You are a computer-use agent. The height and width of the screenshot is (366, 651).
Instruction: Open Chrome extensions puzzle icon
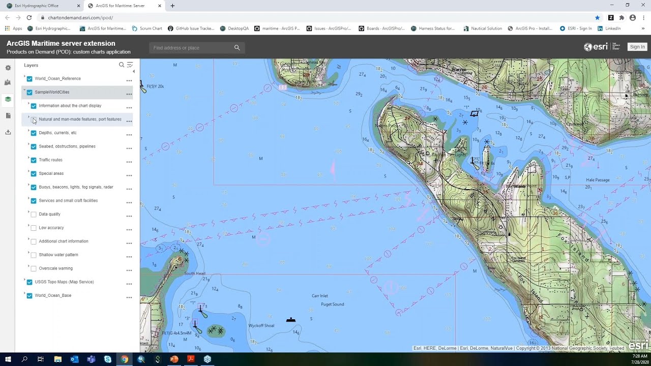(x=622, y=17)
